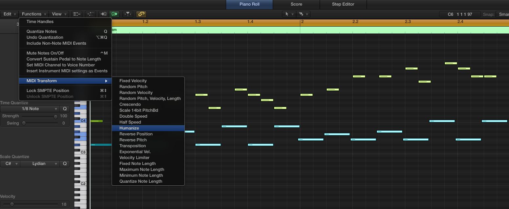Select Reverse Pitch transform
Image resolution: width=509 pixels, height=209 pixels.
pos(148,140)
